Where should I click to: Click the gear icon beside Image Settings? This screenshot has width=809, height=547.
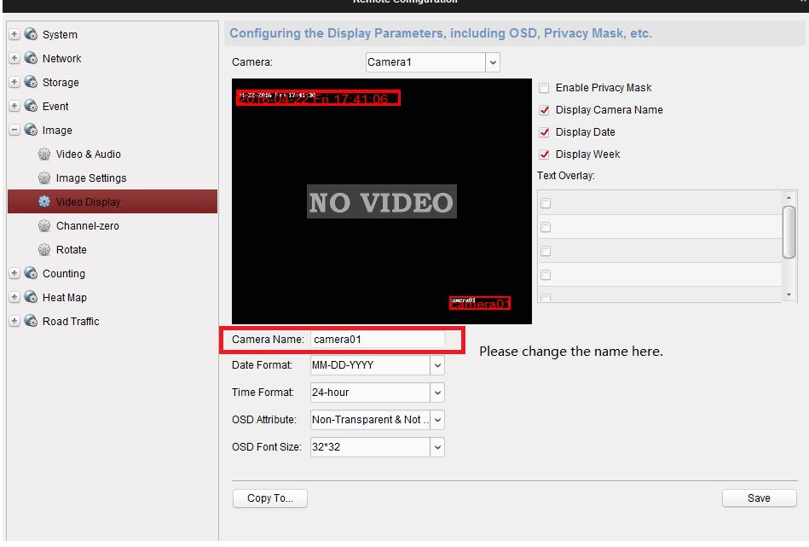pyautogui.click(x=44, y=178)
